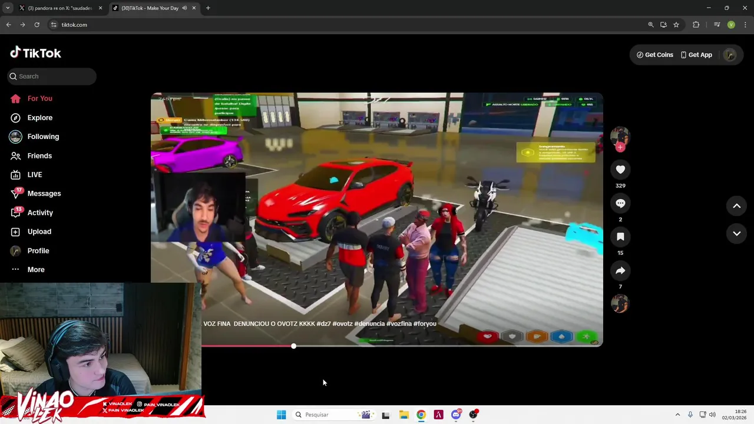Go to previous video with up chevron
754x424 pixels.
(x=736, y=206)
